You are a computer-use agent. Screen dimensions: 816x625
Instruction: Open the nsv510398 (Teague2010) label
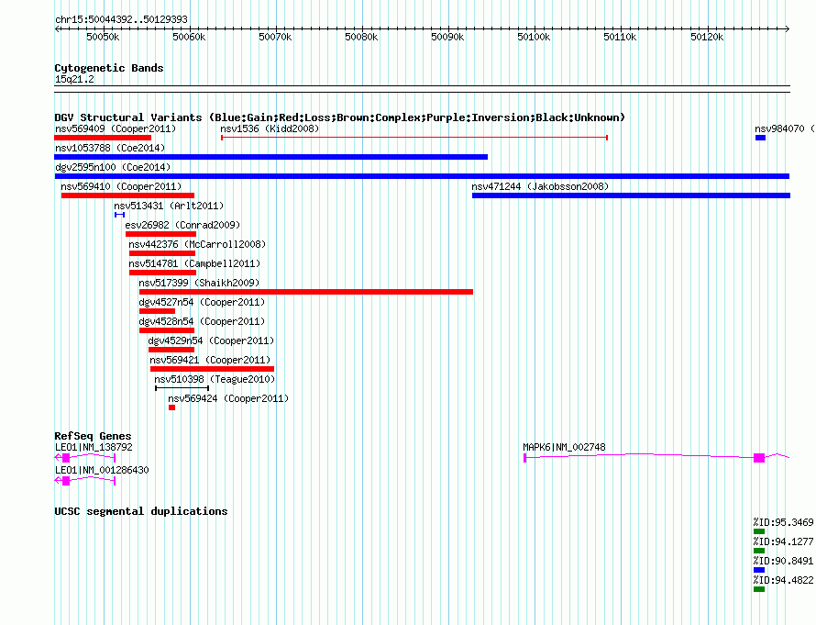click(215, 379)
